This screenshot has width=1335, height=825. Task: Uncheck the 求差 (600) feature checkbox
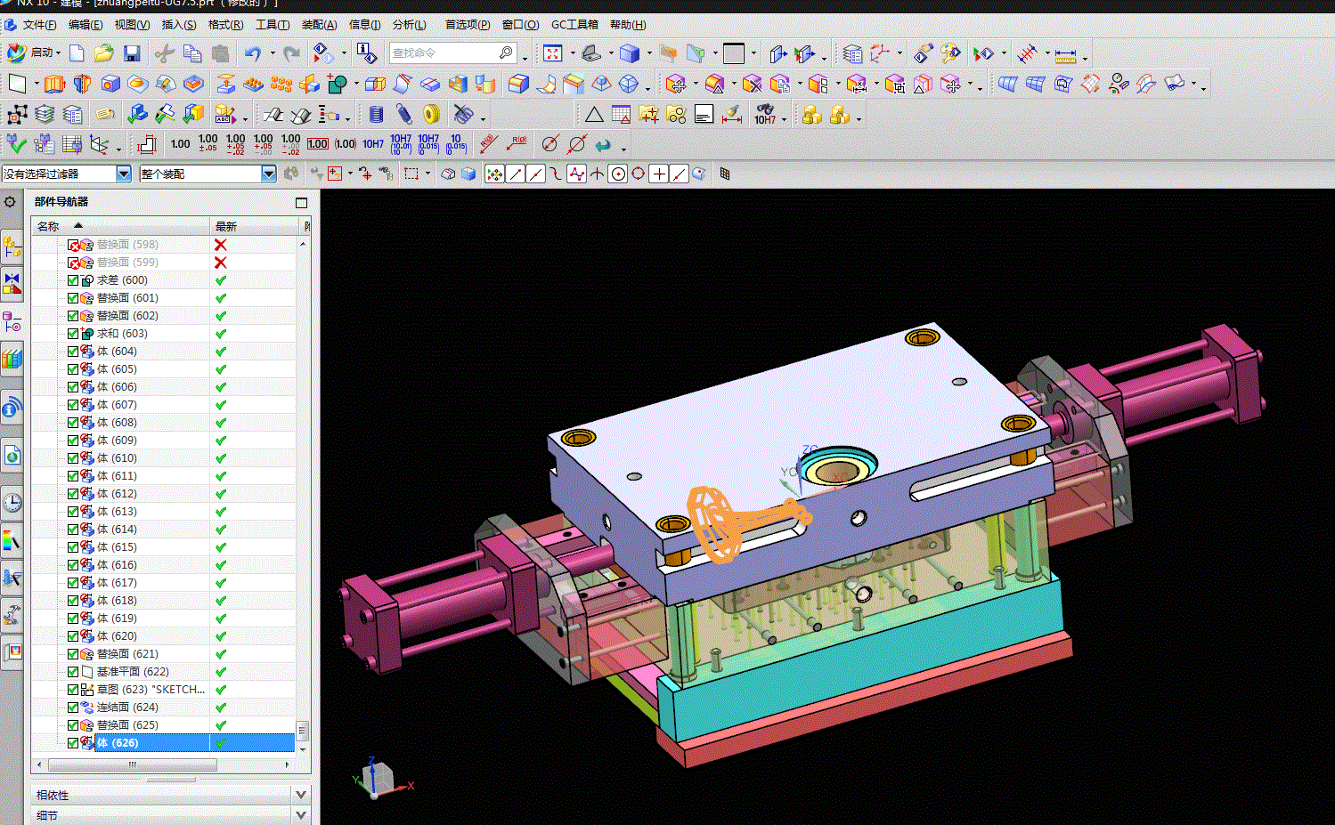73,280
